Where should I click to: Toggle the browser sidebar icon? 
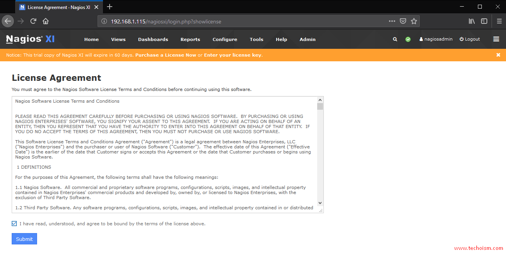(484, 21)
